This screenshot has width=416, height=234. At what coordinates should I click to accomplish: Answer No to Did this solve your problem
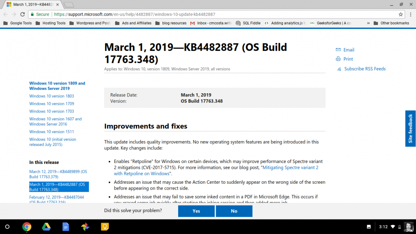(x=234, y=211)
